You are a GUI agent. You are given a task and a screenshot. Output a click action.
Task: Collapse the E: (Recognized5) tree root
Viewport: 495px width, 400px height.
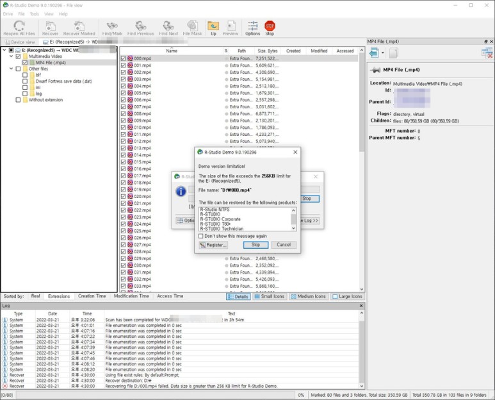(4, 50)
